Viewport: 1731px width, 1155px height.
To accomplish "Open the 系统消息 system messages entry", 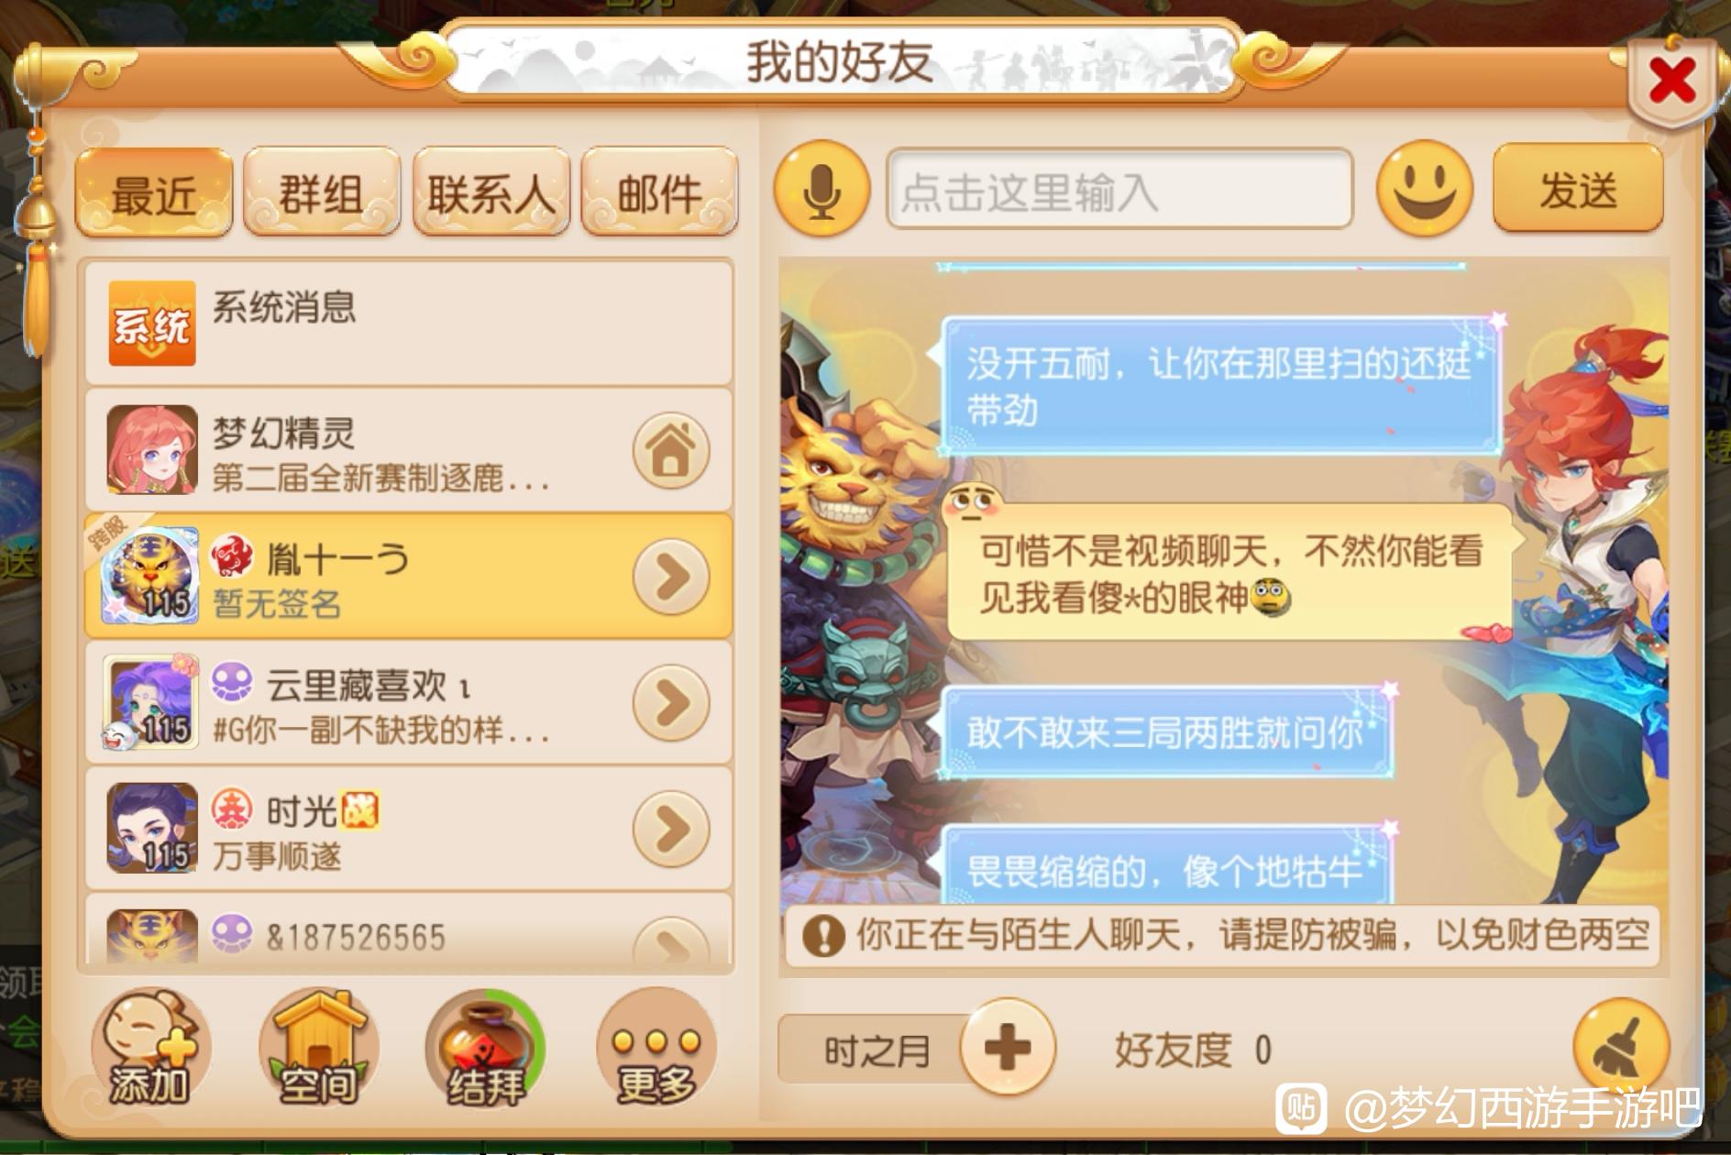I will [409, 323].
